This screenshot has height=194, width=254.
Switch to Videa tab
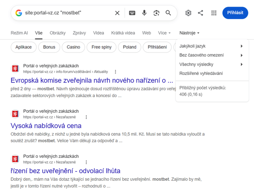99,33
